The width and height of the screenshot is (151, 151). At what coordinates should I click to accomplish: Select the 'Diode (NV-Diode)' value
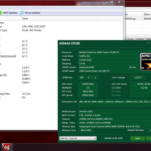32,30
